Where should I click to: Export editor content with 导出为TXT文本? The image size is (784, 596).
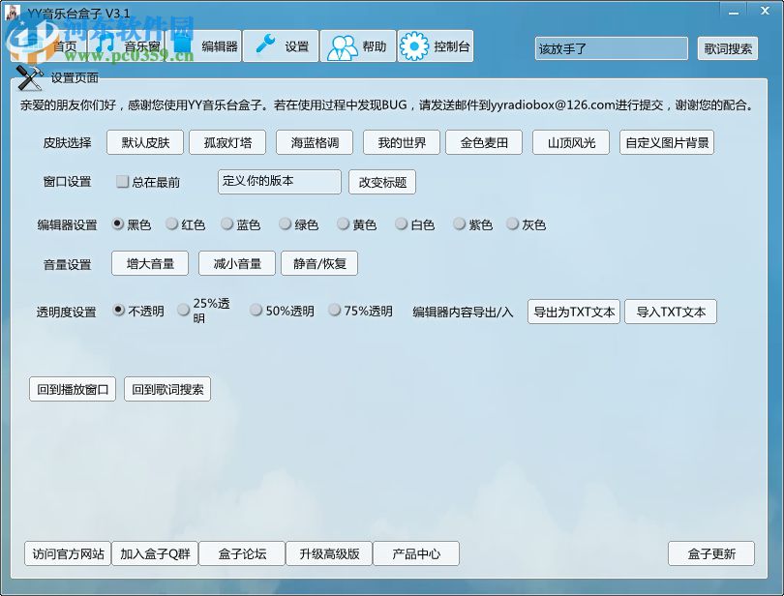coord(573,312)
